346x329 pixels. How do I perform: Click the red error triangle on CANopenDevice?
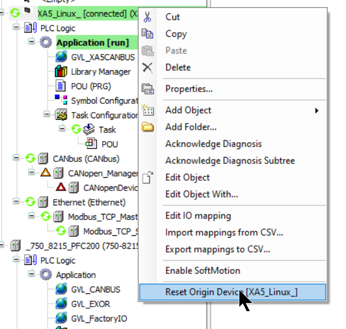pyautogui.click(x=61, y=187)
